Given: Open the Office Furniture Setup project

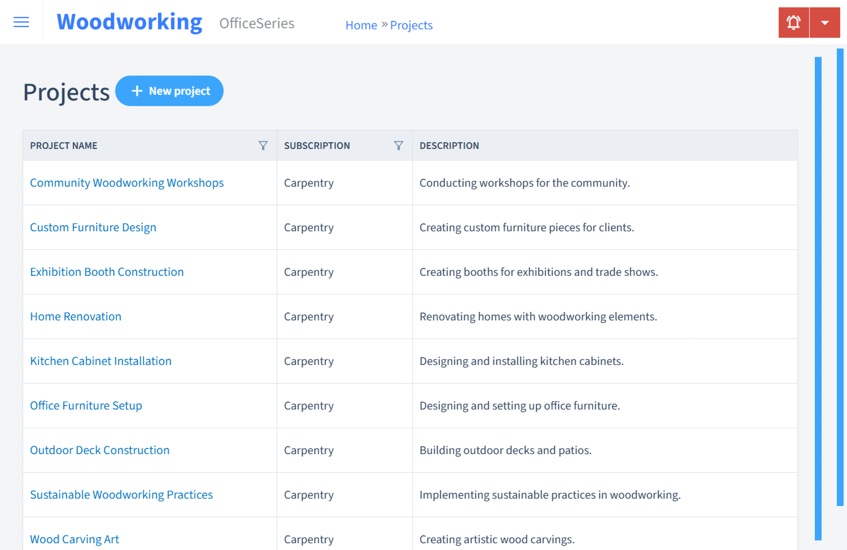Looking at the screenshot, I should pyautogui.click(x=86, y=406).
